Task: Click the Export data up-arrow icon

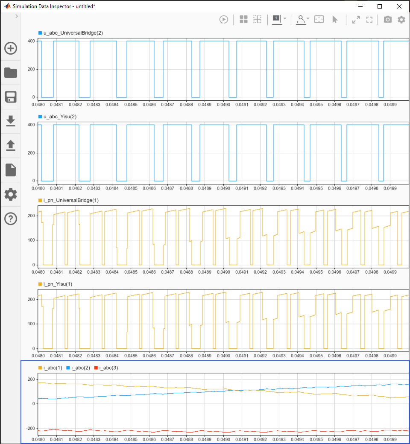Action: click(11, 145)
